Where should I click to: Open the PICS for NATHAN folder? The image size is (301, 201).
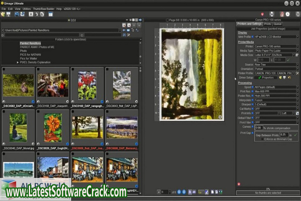tap(30, 54)
